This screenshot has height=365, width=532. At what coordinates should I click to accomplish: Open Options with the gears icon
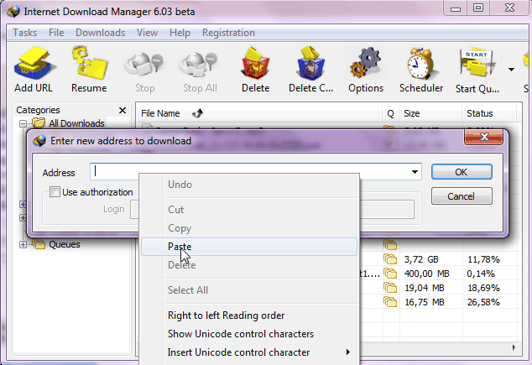pos(365,64)
